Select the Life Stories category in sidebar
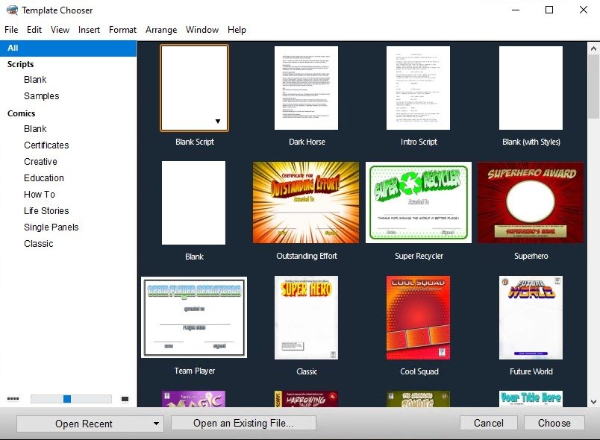 pos(46,211)
